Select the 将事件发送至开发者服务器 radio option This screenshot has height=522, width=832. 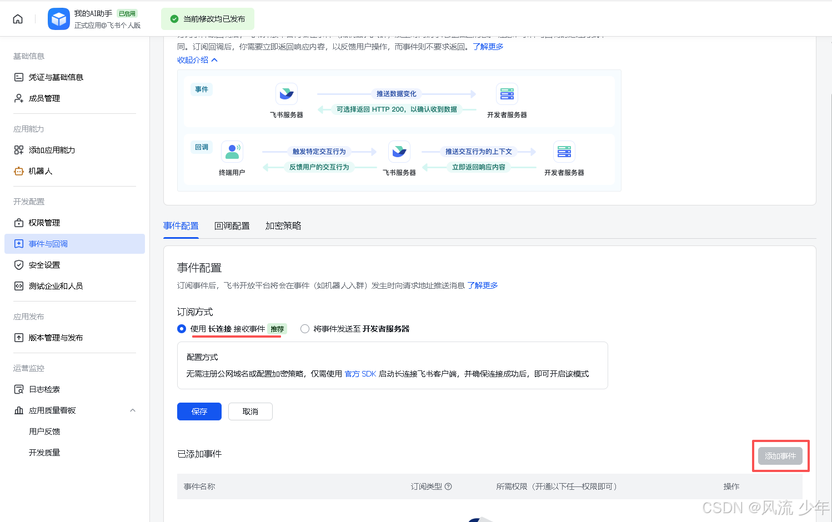[x=305, y=329]
